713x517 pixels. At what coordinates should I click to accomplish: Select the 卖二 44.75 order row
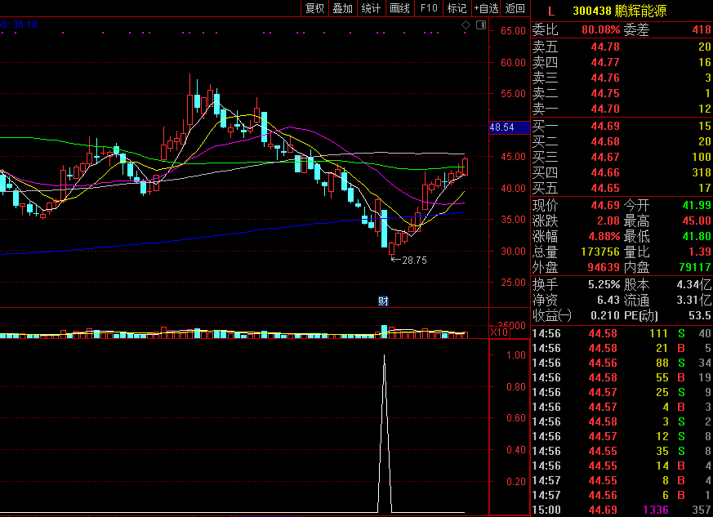click(x=622, y=93)
